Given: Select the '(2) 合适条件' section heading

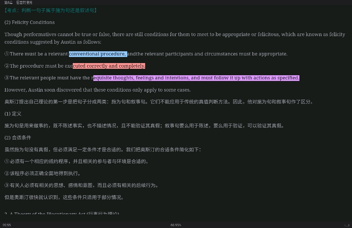Looking at the screenshot, I should coord(18,138).
